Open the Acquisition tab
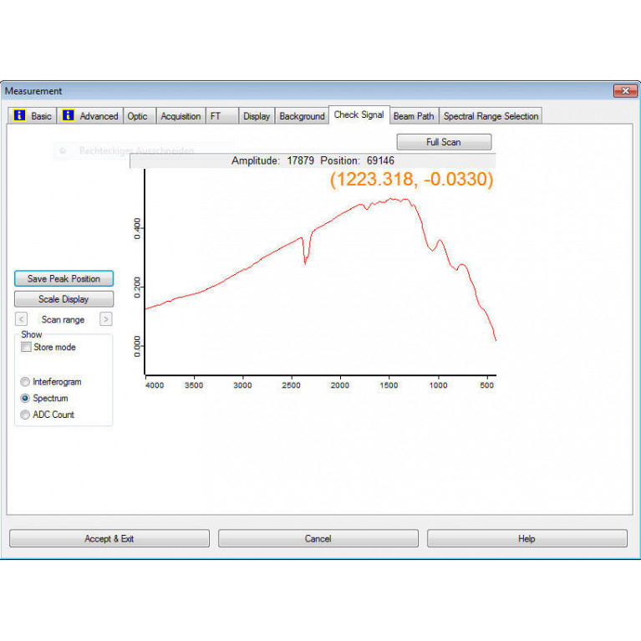Screen dimensions: 641x641 tap(181, 116)
